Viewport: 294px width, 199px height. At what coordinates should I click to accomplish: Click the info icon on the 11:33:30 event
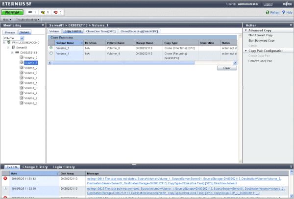point(5,188)
